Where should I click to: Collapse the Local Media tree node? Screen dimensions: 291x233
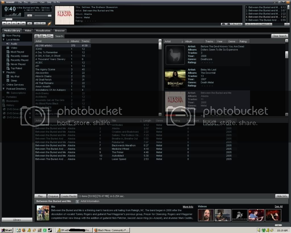(3, 40)
